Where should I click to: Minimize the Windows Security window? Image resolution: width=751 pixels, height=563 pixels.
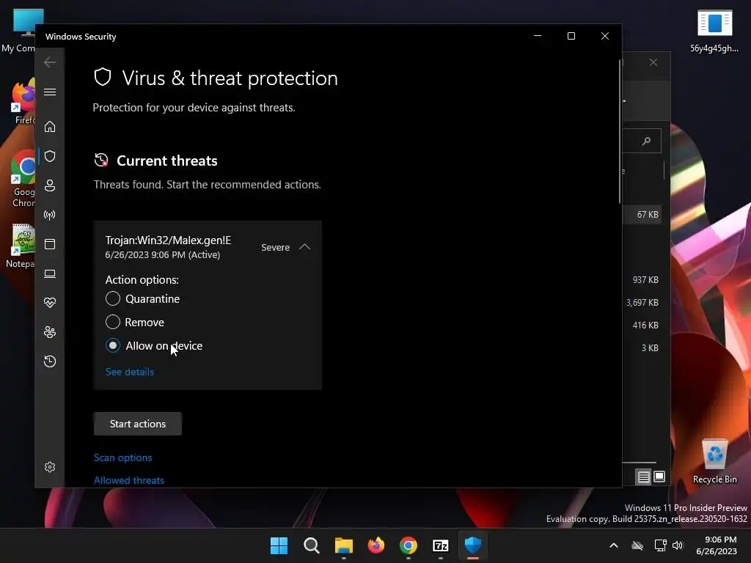click(x=538, y=36)
